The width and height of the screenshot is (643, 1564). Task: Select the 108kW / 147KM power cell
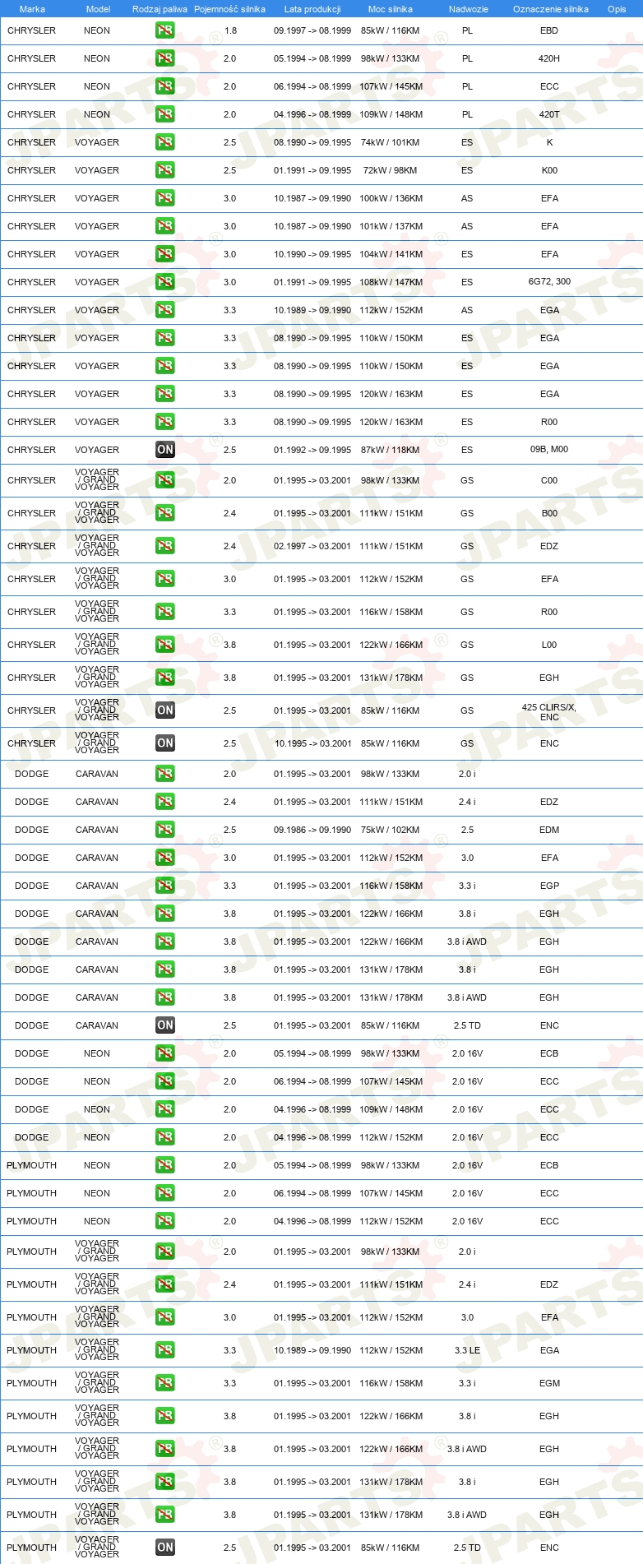(x=391, y=282)
